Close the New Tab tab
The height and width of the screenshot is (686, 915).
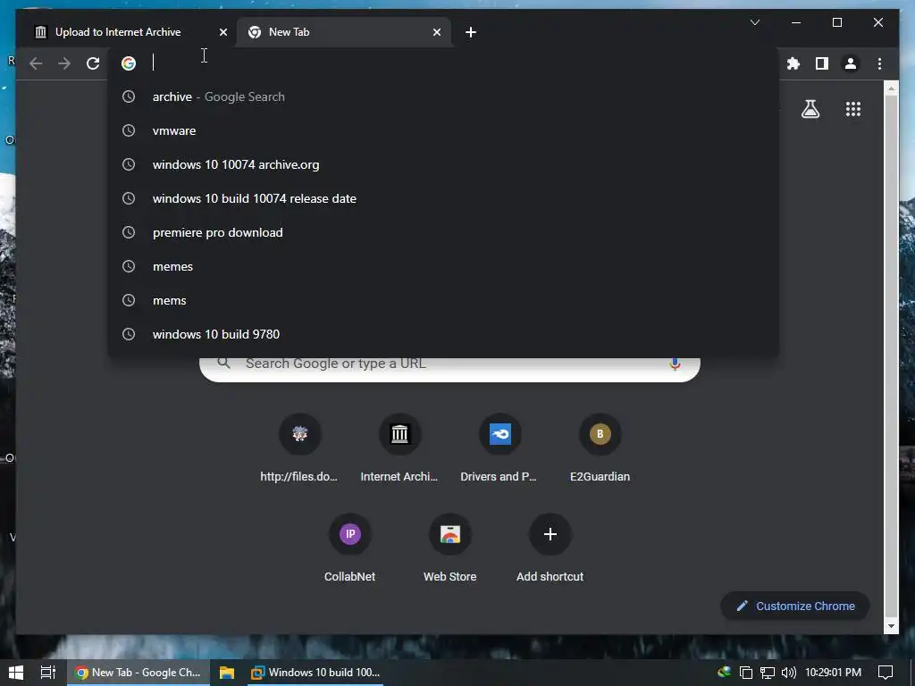pyautogui.click(x=436, y=32)
